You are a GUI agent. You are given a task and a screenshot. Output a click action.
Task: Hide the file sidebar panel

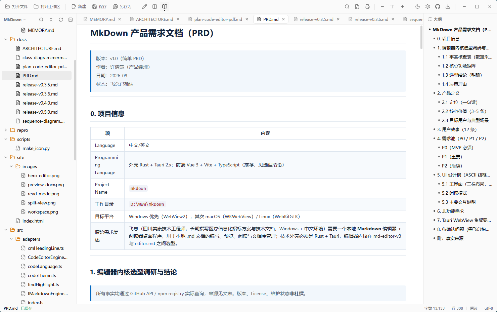(x=71, y=19)
